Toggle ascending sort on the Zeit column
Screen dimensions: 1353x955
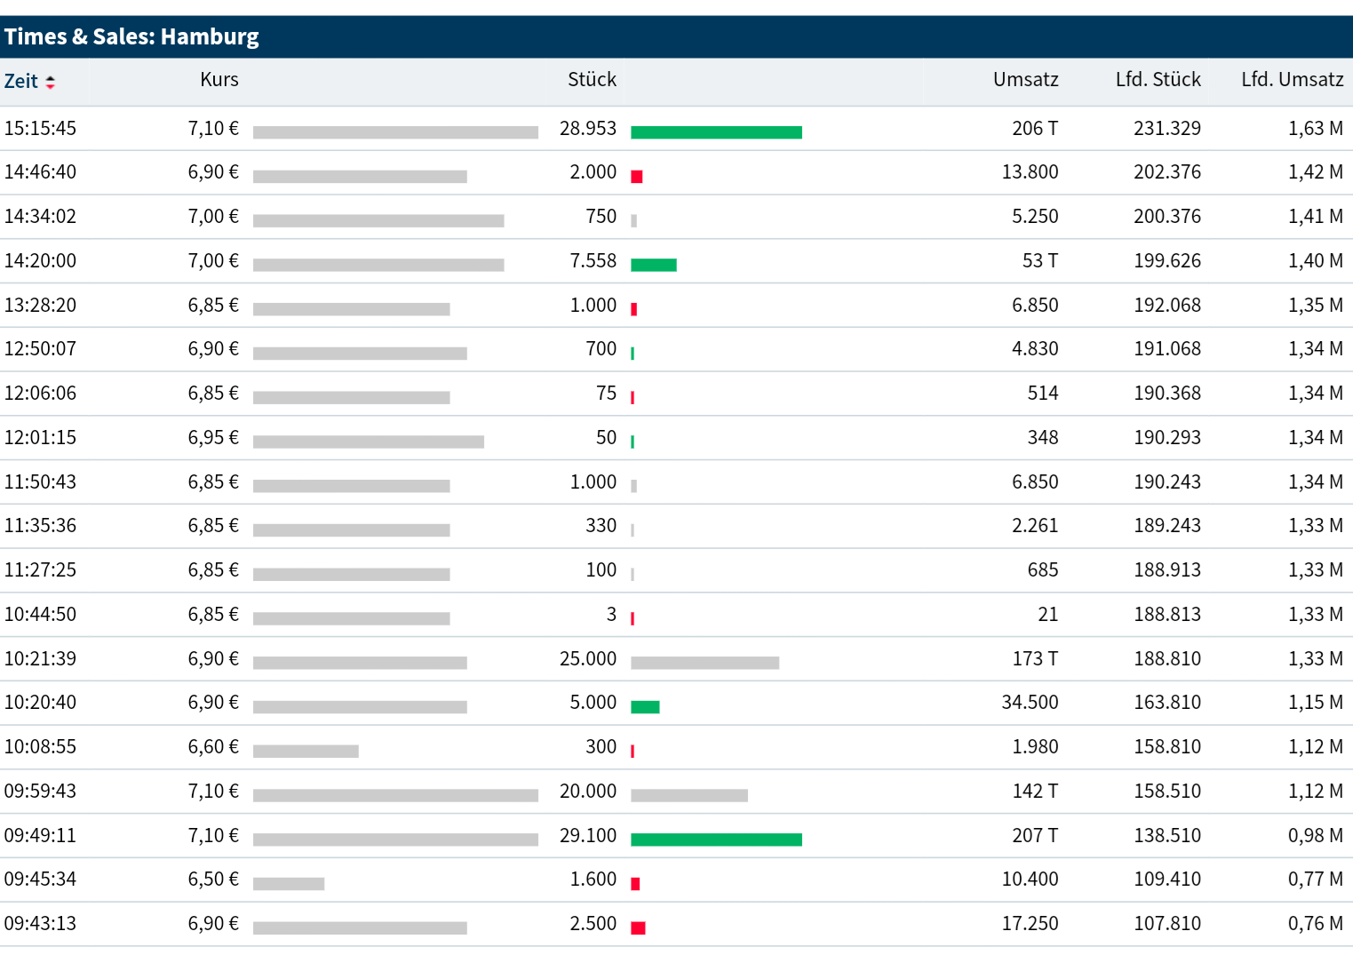point(51,81)
